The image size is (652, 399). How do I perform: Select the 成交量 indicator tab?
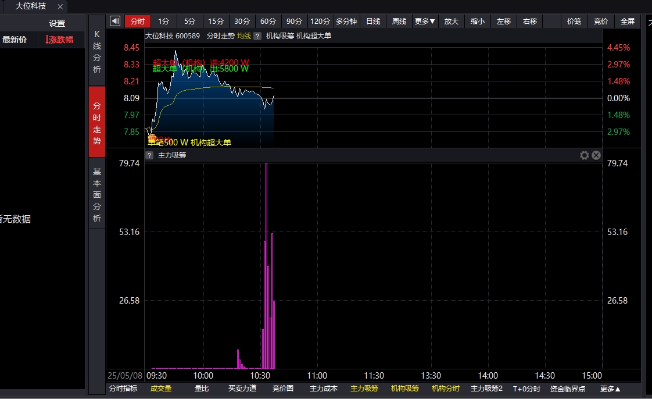click(161, 389)
